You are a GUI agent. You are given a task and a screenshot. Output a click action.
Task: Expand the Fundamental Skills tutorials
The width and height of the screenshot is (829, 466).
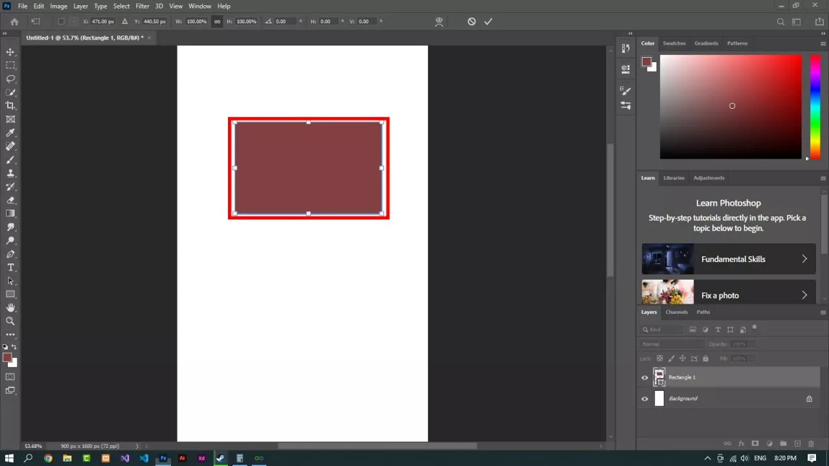click(804, 259)
